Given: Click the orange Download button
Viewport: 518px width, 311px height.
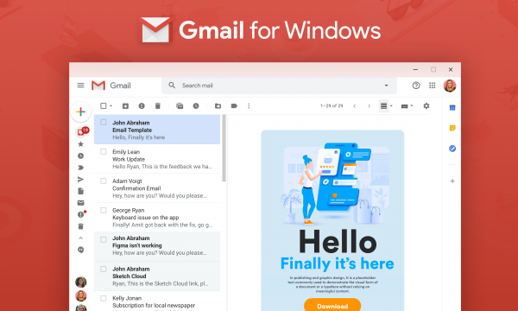Looking at the screenshot, I should click(332, 306).
